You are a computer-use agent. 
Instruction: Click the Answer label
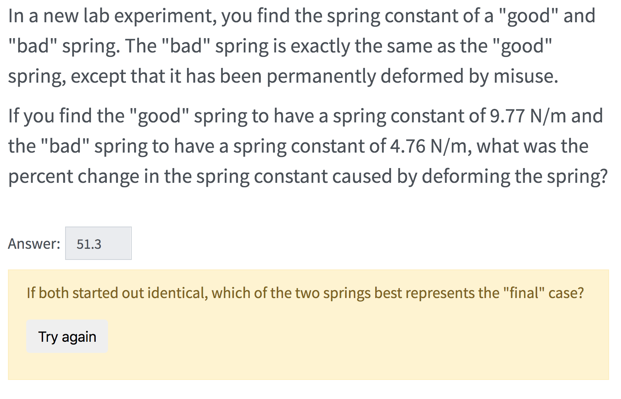point(33,243)
